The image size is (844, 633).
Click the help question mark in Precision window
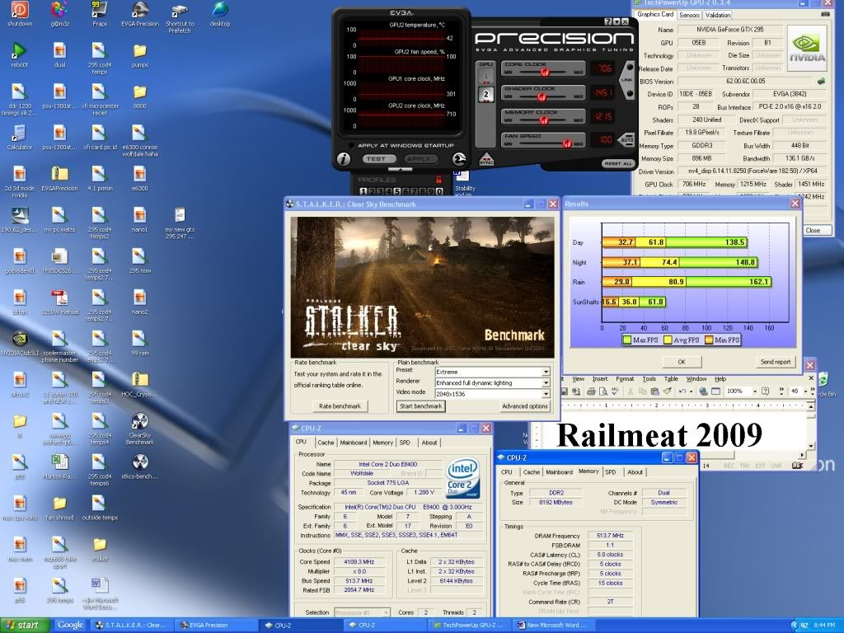coord(608,21)
